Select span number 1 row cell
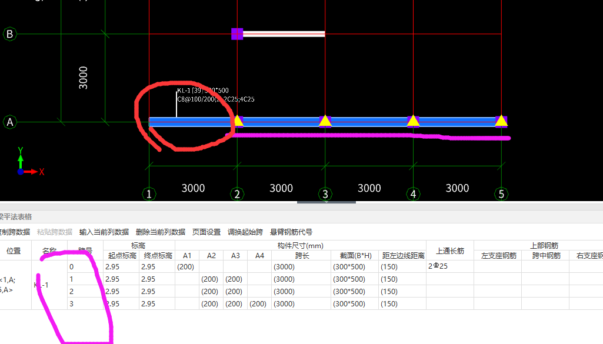The image size is (603, 344). [85, 279]
